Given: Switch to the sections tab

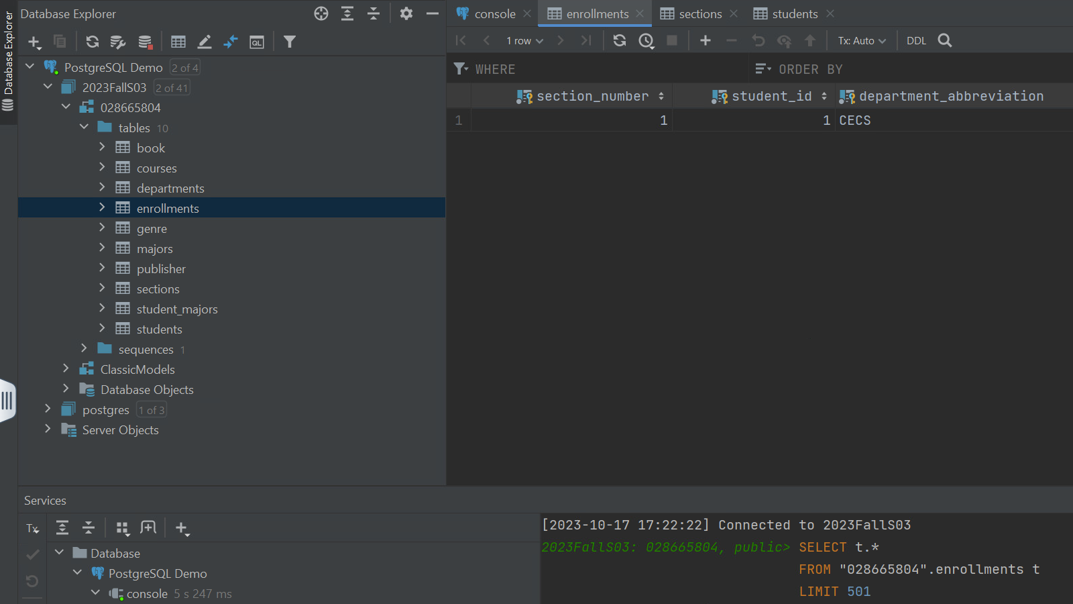Looking at the screenshot, I should [699, 14].
